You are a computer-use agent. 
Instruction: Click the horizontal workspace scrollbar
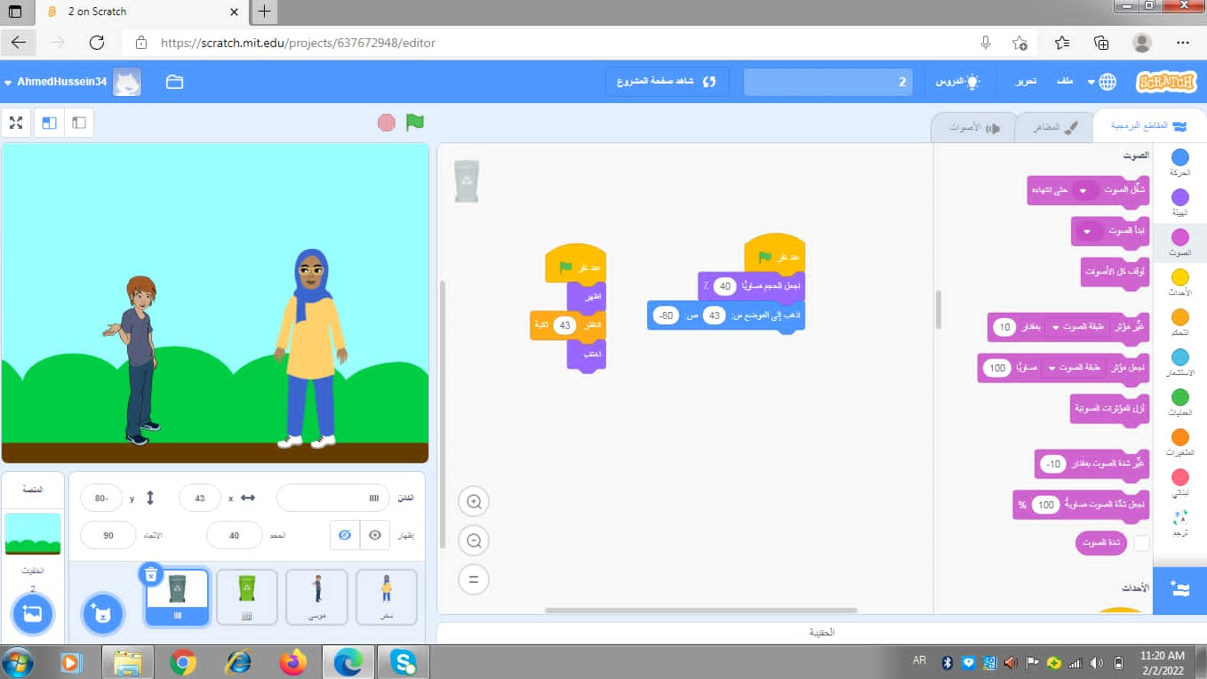[700, 611]
